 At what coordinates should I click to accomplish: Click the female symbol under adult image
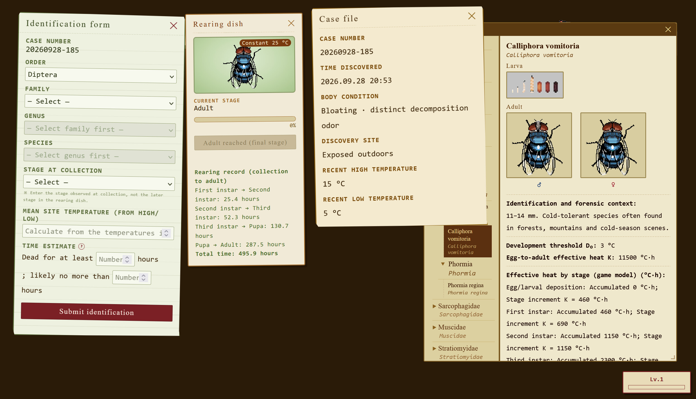click(613, 184)
